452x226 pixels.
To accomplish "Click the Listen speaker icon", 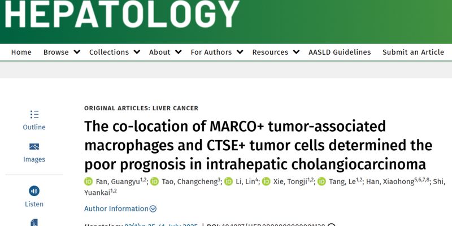I will click(x=34, y=190).
